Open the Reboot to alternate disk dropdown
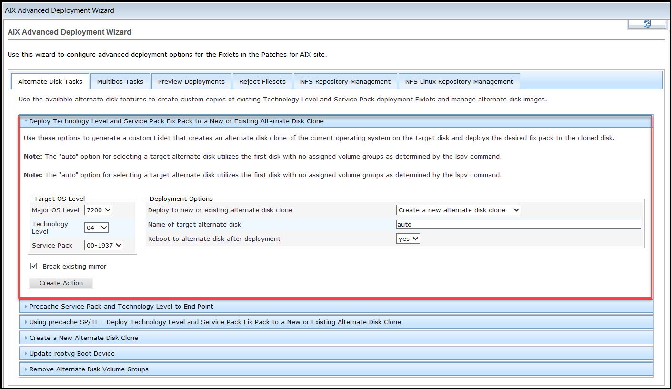The image size is (671, 389). [x=408, y=239]
